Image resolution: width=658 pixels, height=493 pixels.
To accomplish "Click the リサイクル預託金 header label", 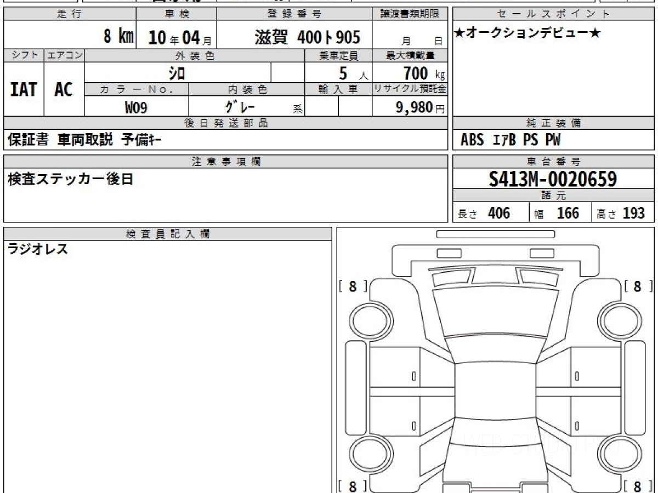I will pyautogui.click(x=410, y=89).
